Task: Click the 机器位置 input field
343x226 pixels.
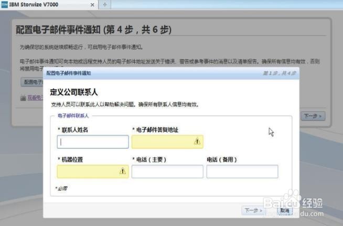Action: click(x=93, y=171)
